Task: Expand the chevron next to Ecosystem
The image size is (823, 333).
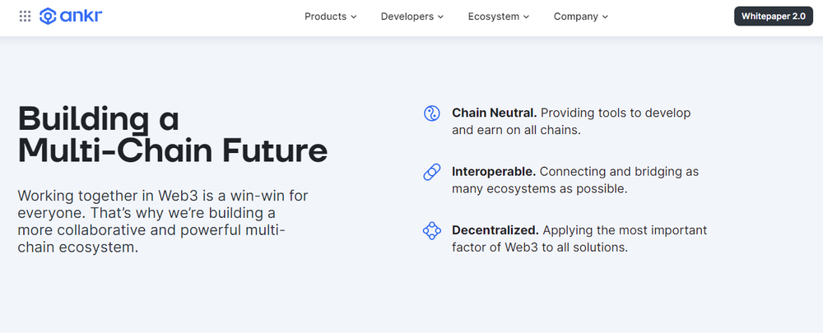Action: point(526,16)
